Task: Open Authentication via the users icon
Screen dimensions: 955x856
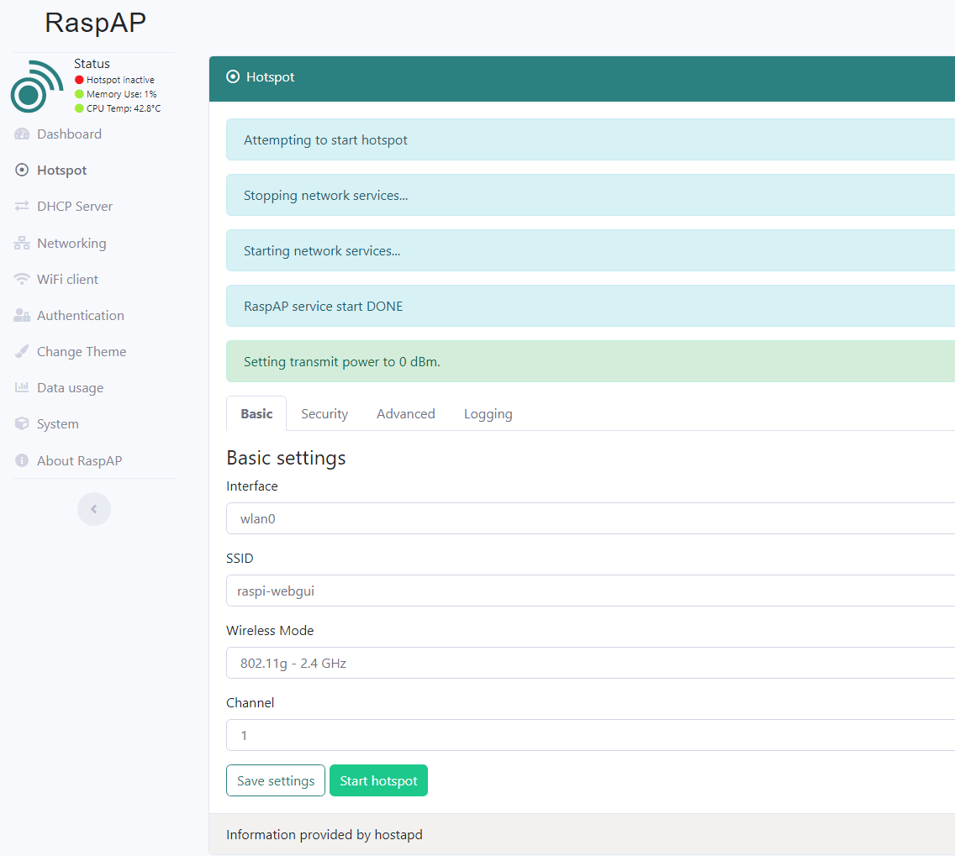Action: pyautogui.click(x=21, y=315)
